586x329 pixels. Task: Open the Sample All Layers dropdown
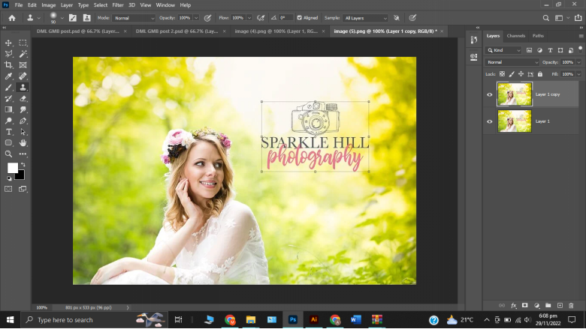366,18
